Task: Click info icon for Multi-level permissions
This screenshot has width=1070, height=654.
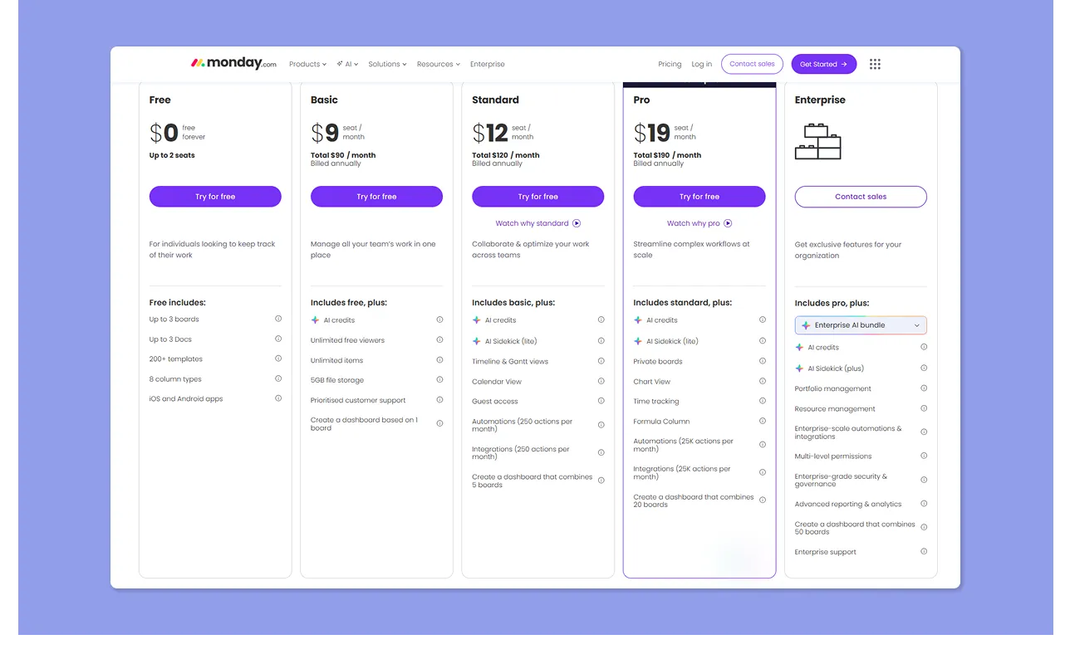Action: 924,456
